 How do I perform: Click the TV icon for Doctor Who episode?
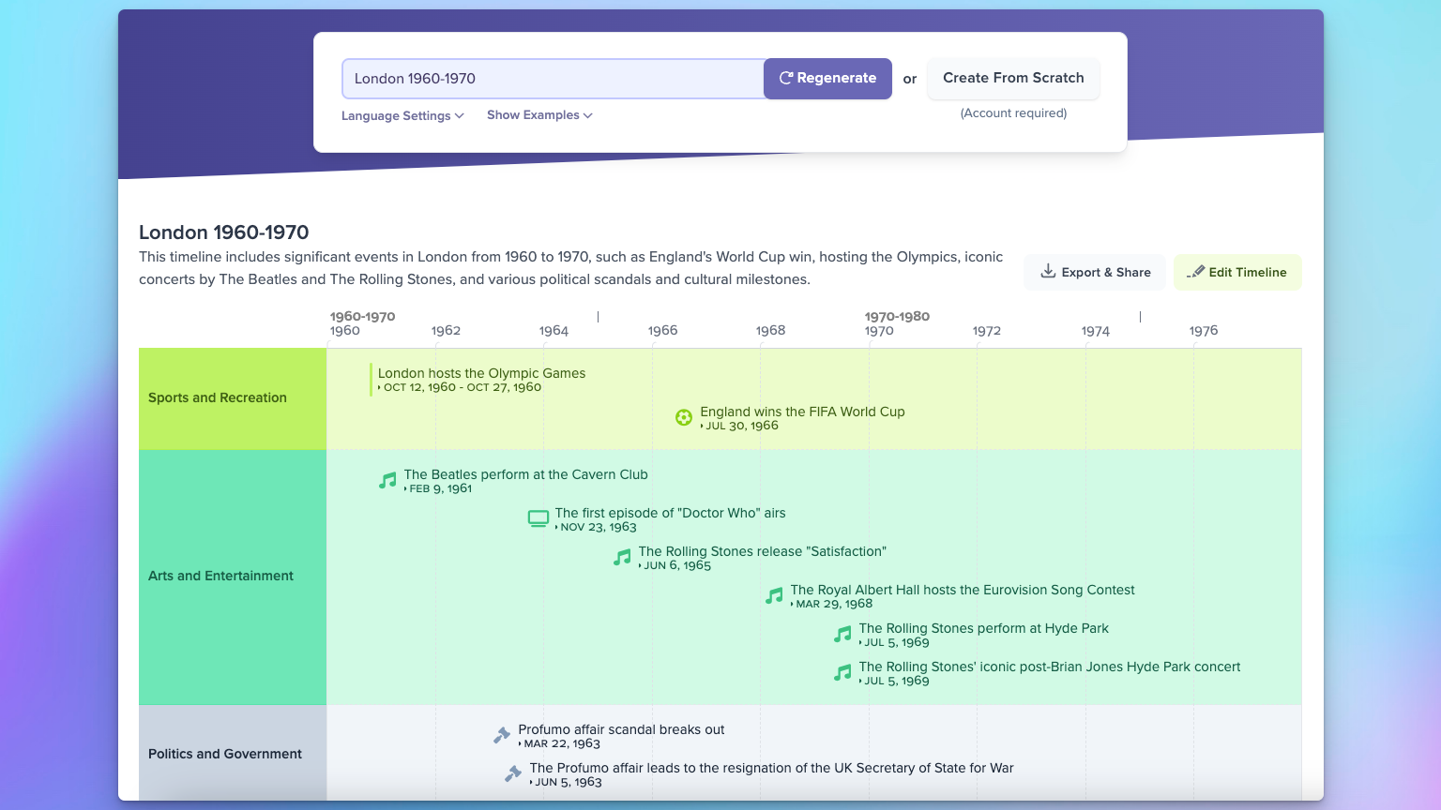click(x=538, y=519)
